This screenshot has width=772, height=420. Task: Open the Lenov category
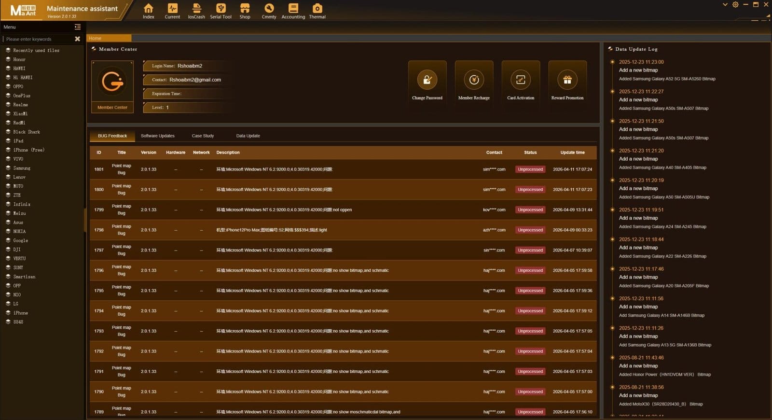[x=15, y=177]
